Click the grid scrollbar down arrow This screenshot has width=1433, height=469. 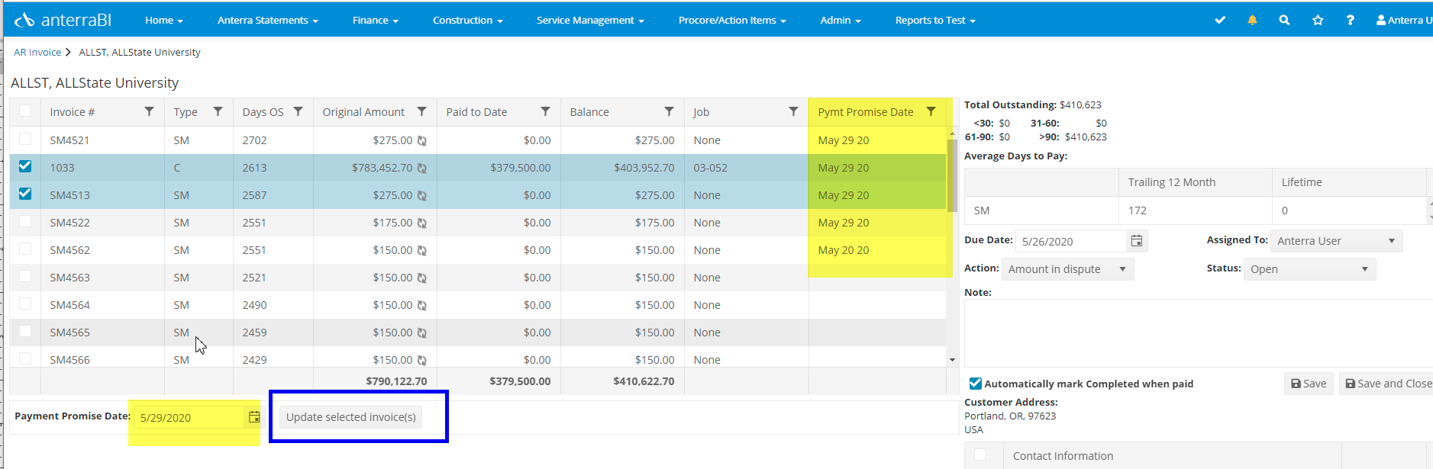pos(952,360)
